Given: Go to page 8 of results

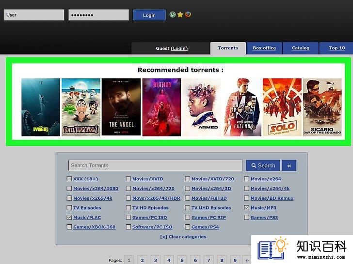Looking at the screenshot, I should 222,260.
